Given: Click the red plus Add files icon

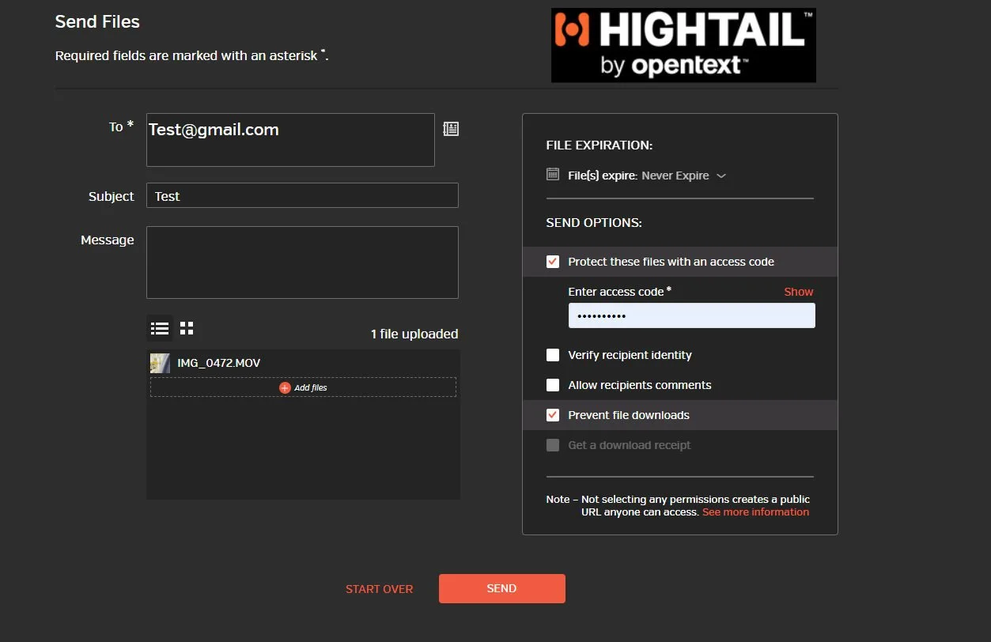Looking at the screenshot, I should pyautogui.click(x=285, y=387).
